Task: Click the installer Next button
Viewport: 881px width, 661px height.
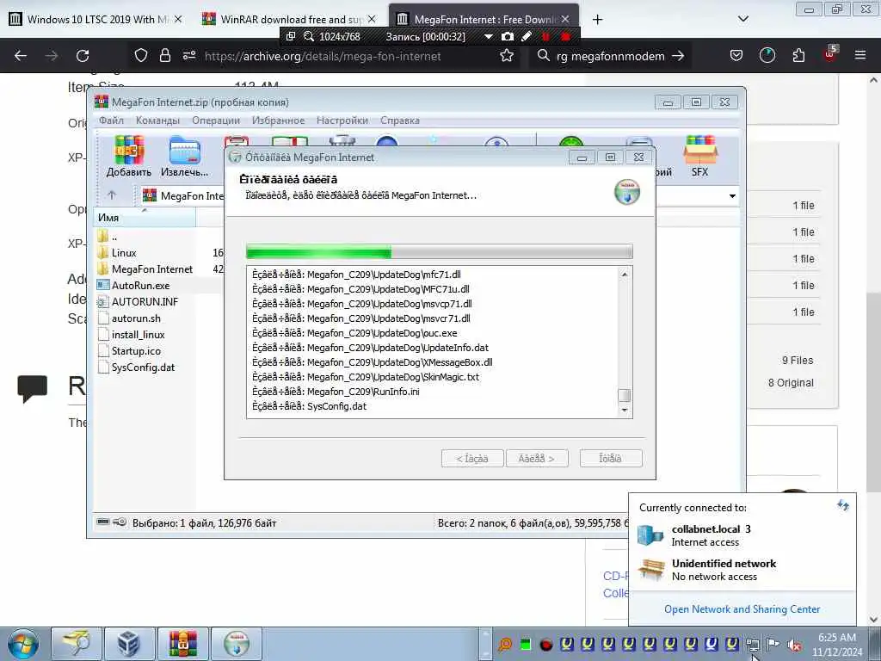Action: [537, 458]
